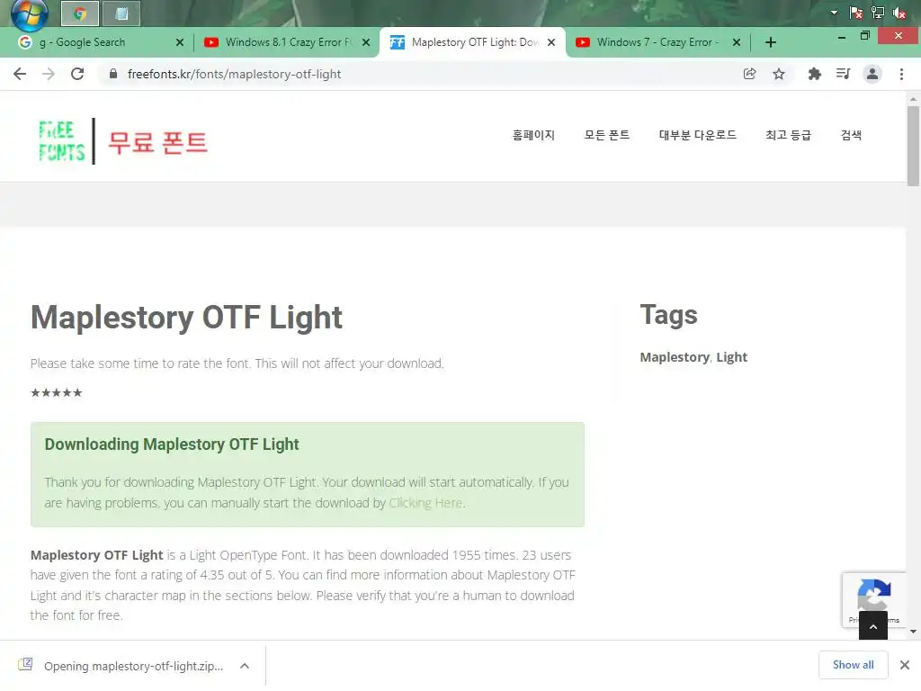
Task: Open the Chrome three-dot menu
Action: click(901, 74)
